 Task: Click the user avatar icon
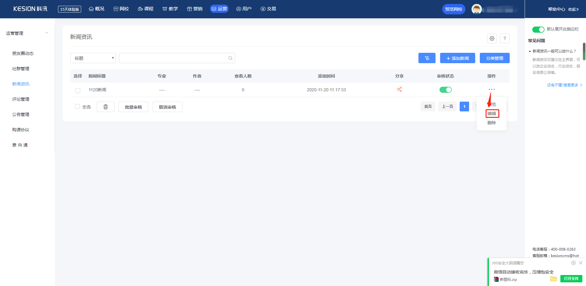(x=476, y=9)
